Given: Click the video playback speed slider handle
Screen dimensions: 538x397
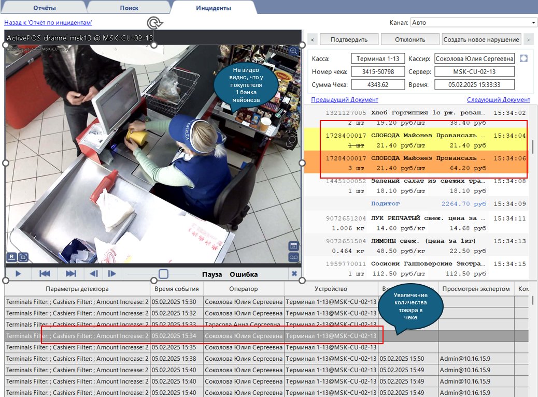Looking at the screenshot, I should click(x=163, y=274).
